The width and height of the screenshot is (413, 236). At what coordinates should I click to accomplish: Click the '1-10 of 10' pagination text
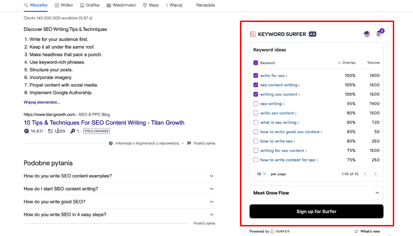350,174
